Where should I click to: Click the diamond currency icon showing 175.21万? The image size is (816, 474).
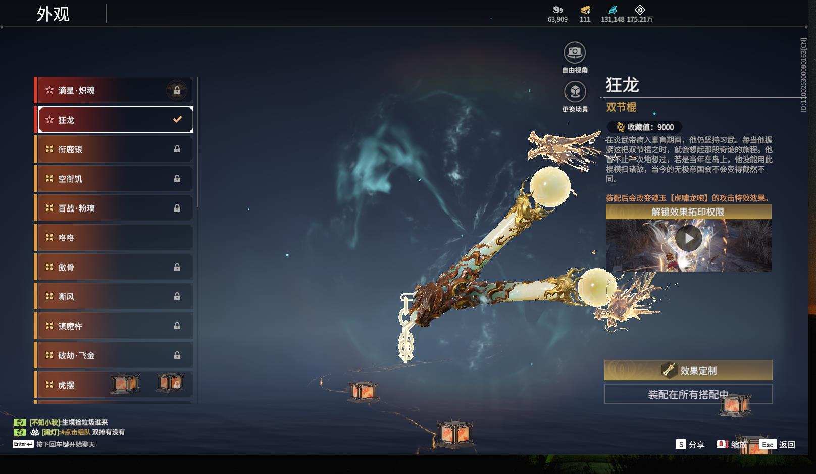coord(640,10)
